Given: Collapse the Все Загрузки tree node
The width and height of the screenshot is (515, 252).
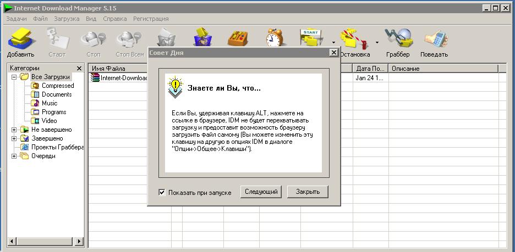Looking at the screenshot, I should point(14,77).
